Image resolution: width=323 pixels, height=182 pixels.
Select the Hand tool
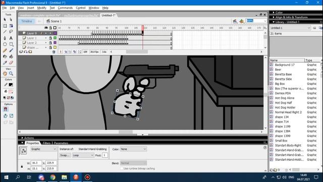(5, 73)
